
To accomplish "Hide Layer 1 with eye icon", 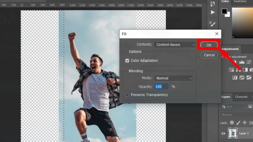I will pos(223,133).
